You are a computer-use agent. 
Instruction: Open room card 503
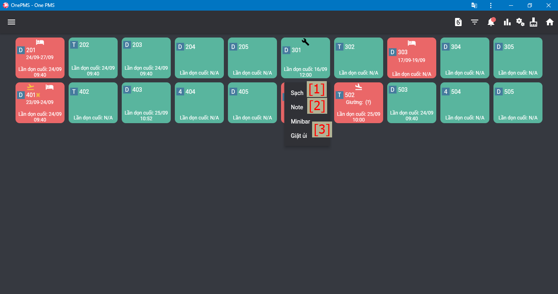coord(412,103)
